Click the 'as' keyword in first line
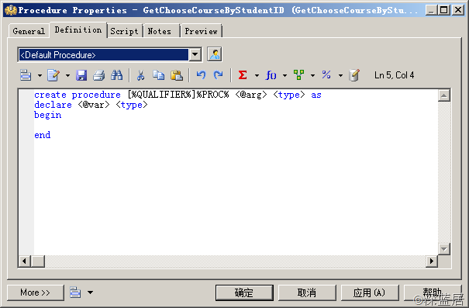469x308 pixels. pyautogui.click(x=316, y=95)
